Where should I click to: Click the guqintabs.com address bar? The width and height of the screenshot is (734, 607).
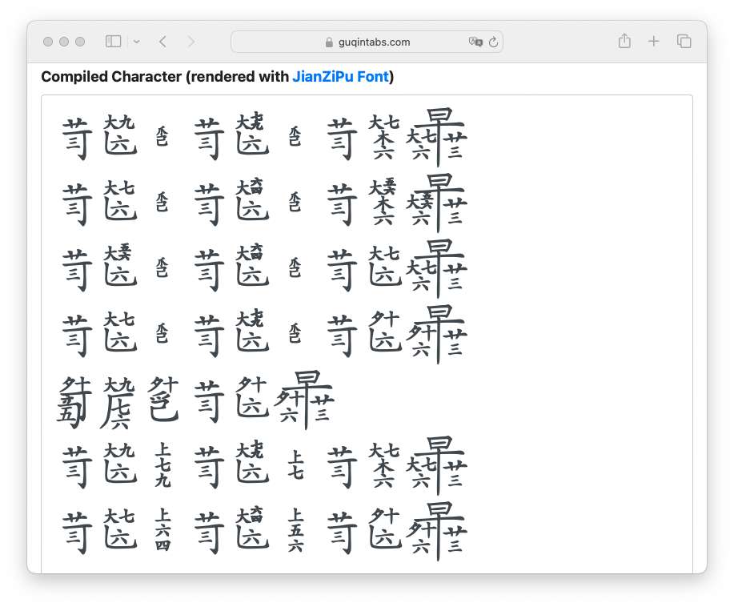click(x=368, y=42)
